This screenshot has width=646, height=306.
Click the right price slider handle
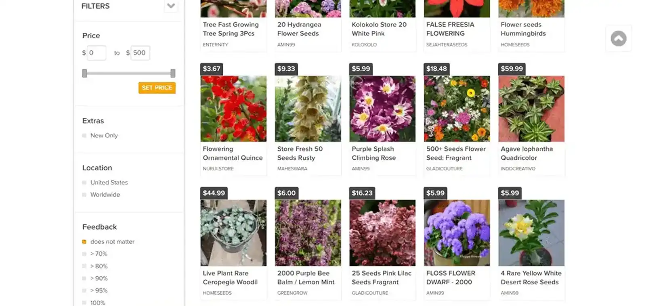(173, 73)
